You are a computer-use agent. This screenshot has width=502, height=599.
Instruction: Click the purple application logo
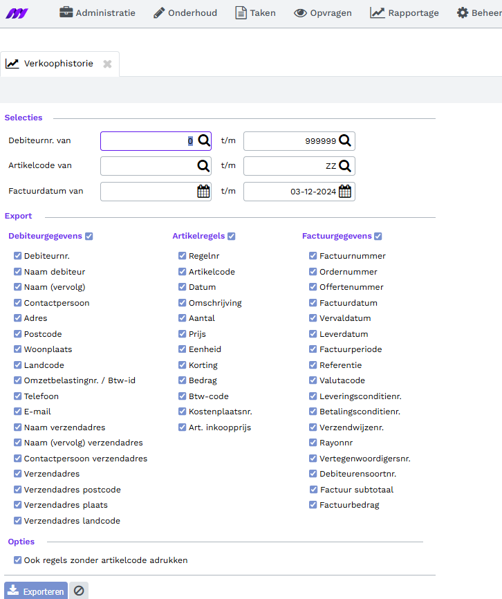tap(17, 13)
